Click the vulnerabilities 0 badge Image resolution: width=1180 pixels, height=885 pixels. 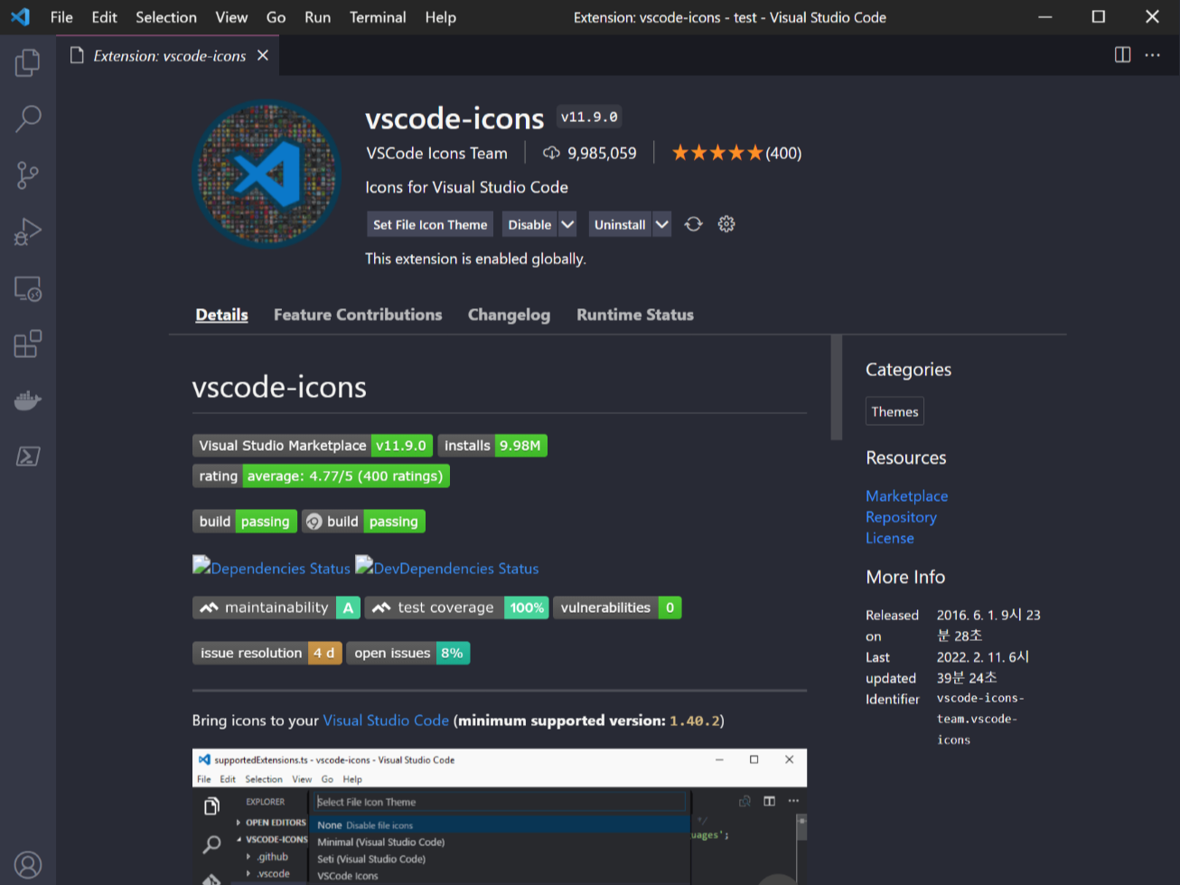tap(617, 607)
